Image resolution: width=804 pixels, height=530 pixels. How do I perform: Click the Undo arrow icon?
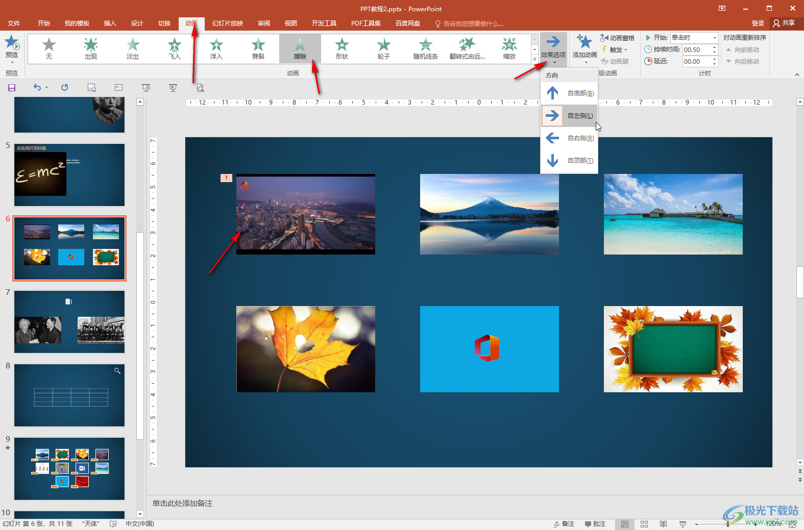37,88
